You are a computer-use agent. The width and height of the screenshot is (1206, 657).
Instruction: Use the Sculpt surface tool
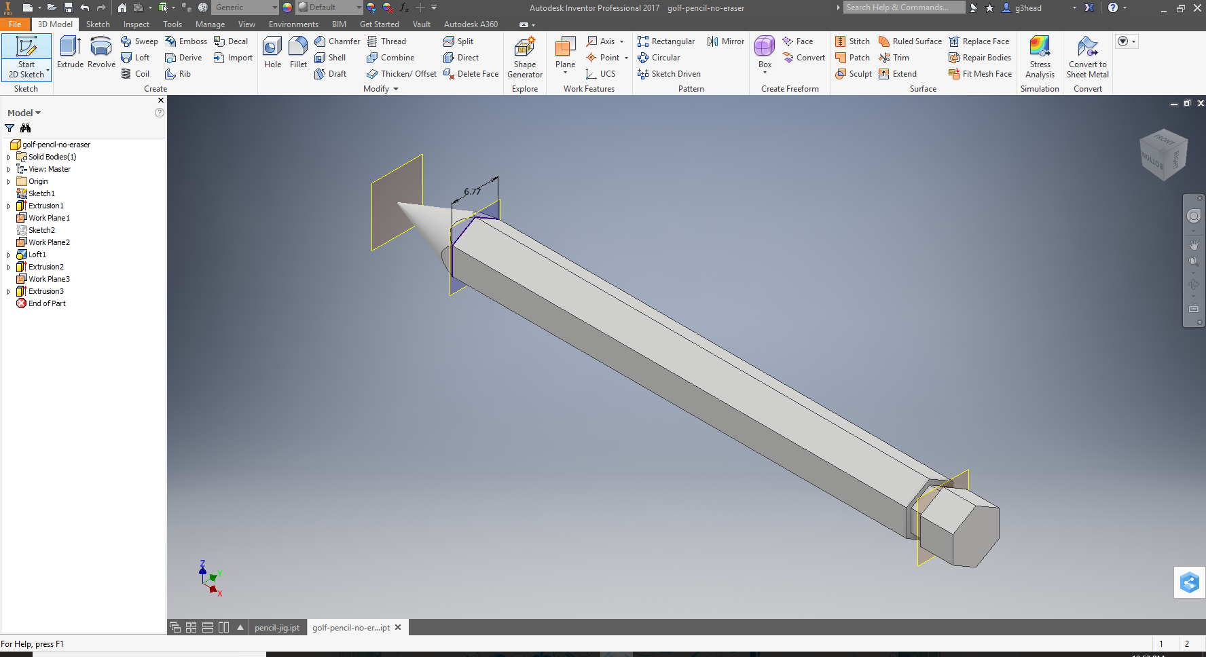854,74
